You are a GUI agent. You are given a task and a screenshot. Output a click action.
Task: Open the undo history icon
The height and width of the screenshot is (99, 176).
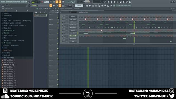point(108,2)
